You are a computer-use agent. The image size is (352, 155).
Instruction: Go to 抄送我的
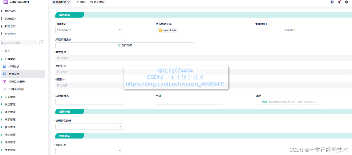tap(10, 34)
